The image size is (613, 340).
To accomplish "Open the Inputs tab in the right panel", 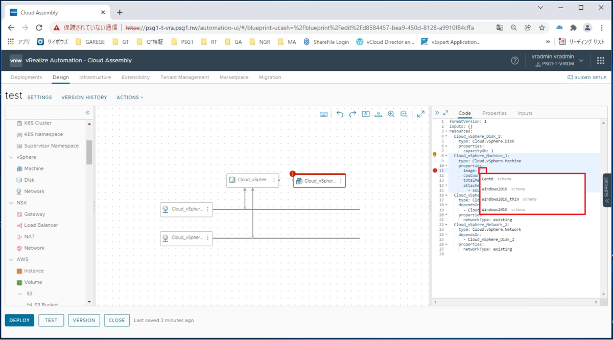I will point(525,113).
